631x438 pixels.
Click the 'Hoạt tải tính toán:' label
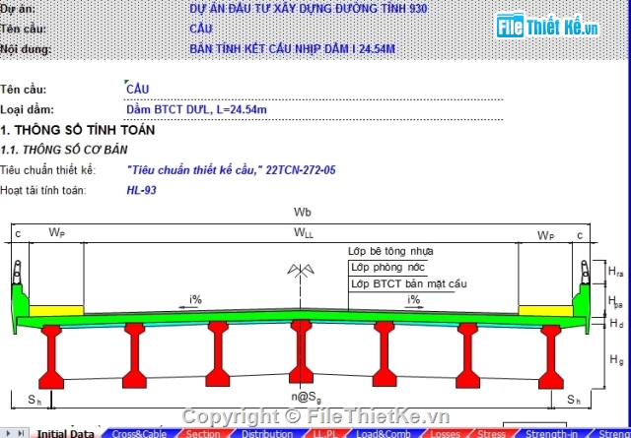pyautogui.click(x=43, y=191)
